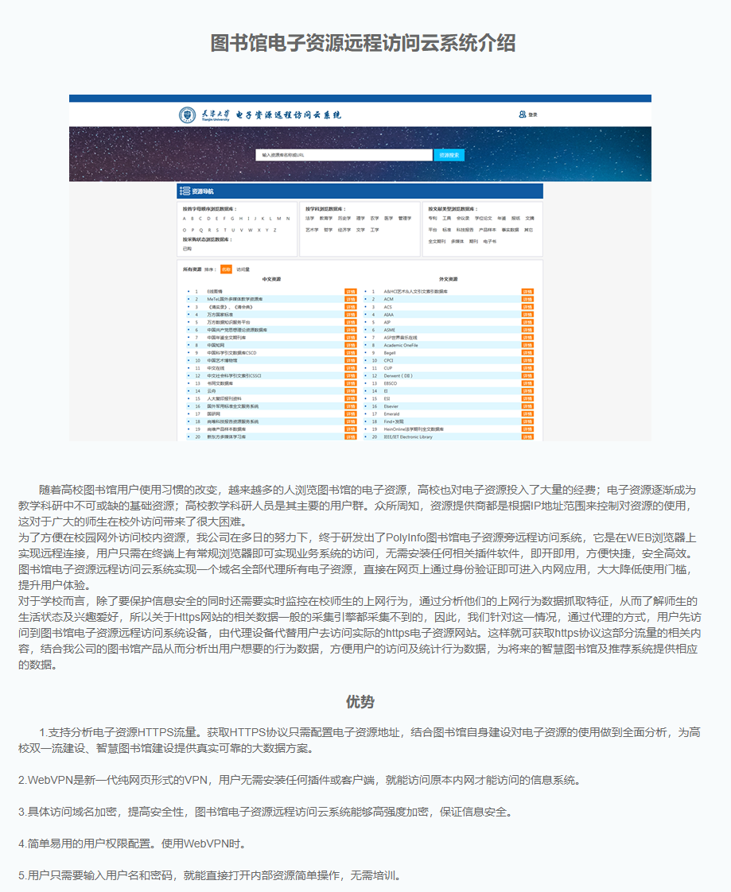Click the Tianjin University round seal logo

point(187,115)
